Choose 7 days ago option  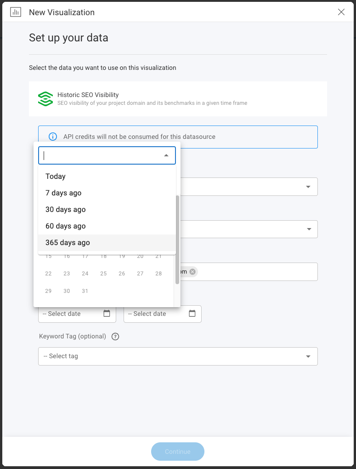click(x=107, y=193)
